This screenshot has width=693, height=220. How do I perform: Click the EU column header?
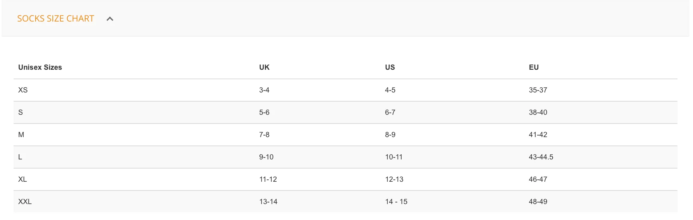tap(534, 67)
